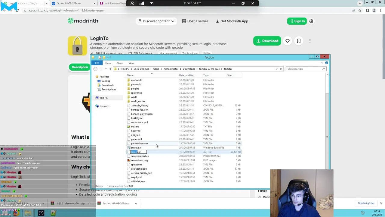Switch to the Share ribbon tab
The height and width of the screenshot is (217, 385).
click(x=120, y=63)
